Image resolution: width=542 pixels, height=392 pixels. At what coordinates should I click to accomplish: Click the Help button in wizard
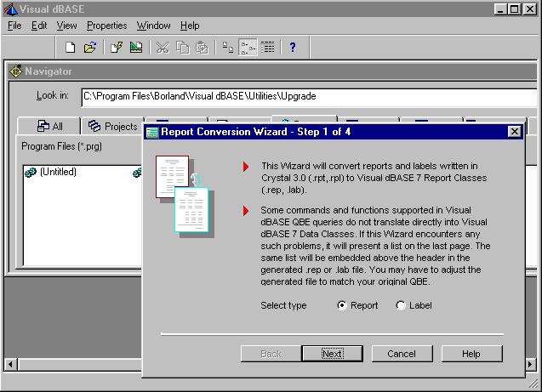(471, 354)
